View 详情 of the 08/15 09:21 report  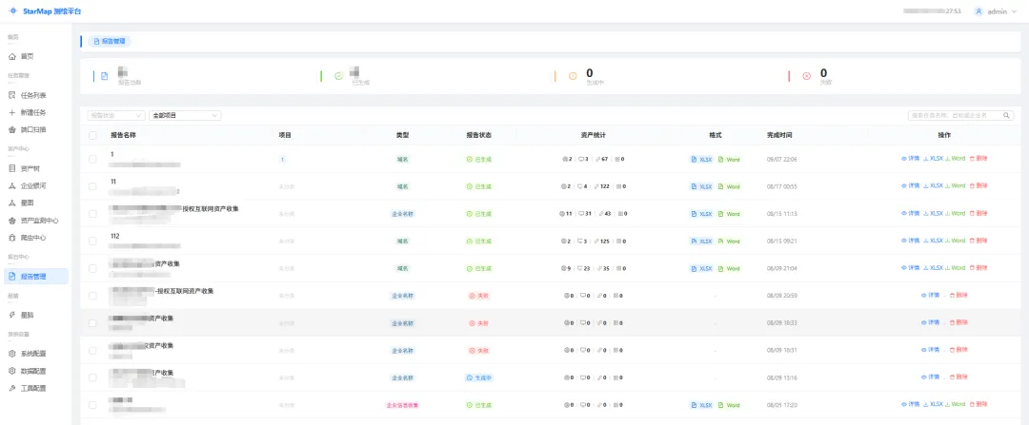click(911, 241)
